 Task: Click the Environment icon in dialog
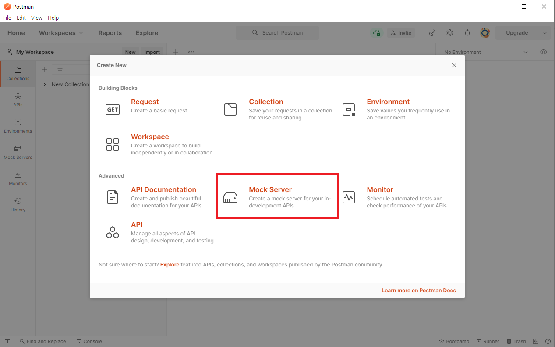point(349,109)
